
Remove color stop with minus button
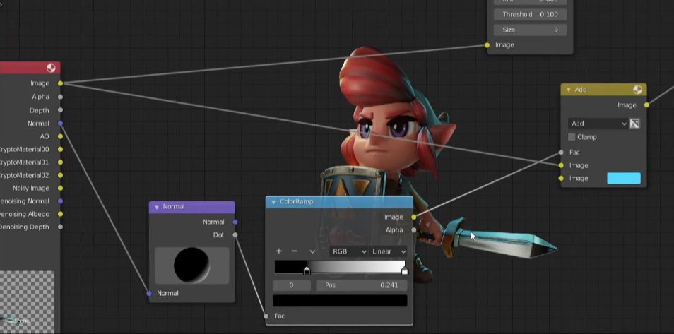pyautogui.click(x=294, y=251)
